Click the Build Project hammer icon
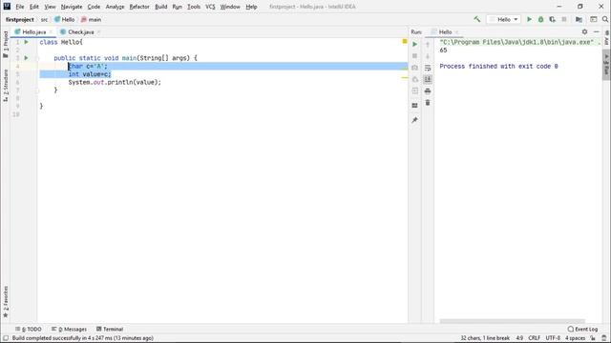 coord(477,19)
